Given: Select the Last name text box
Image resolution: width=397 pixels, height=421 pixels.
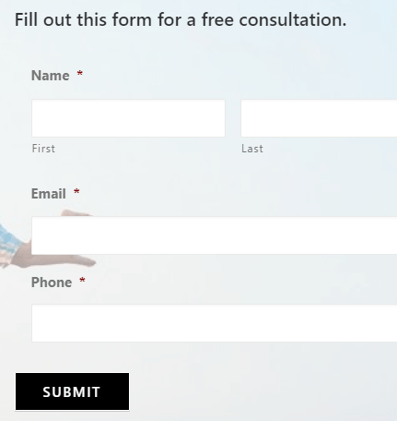Looking at the screenshot, I should tap(319, 118).
